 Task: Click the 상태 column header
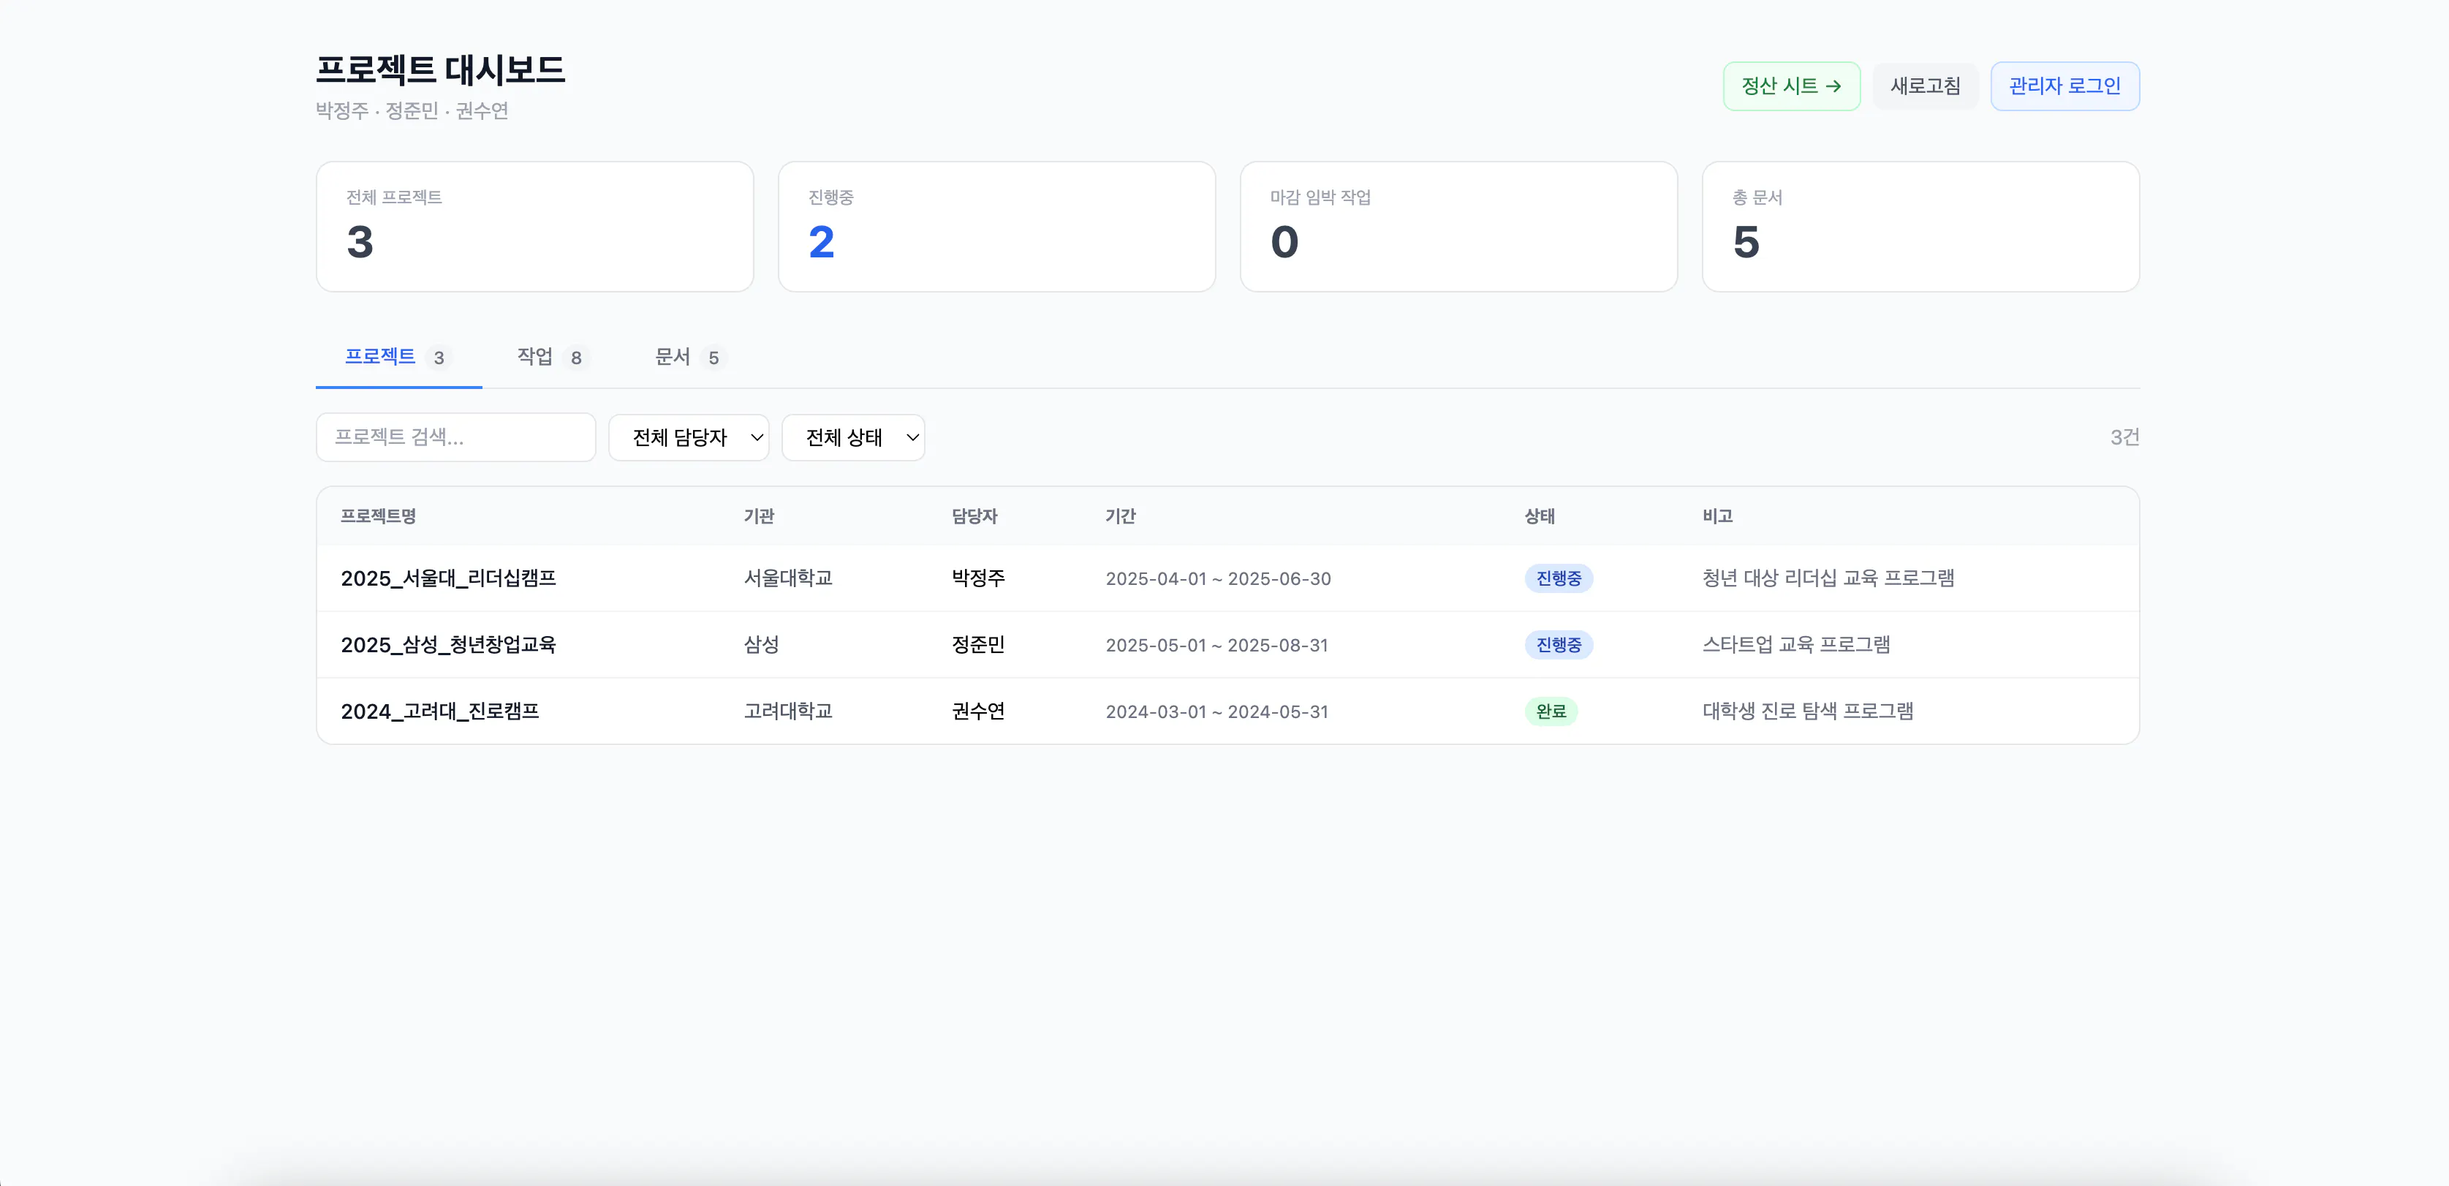[x=1539, y=516]
